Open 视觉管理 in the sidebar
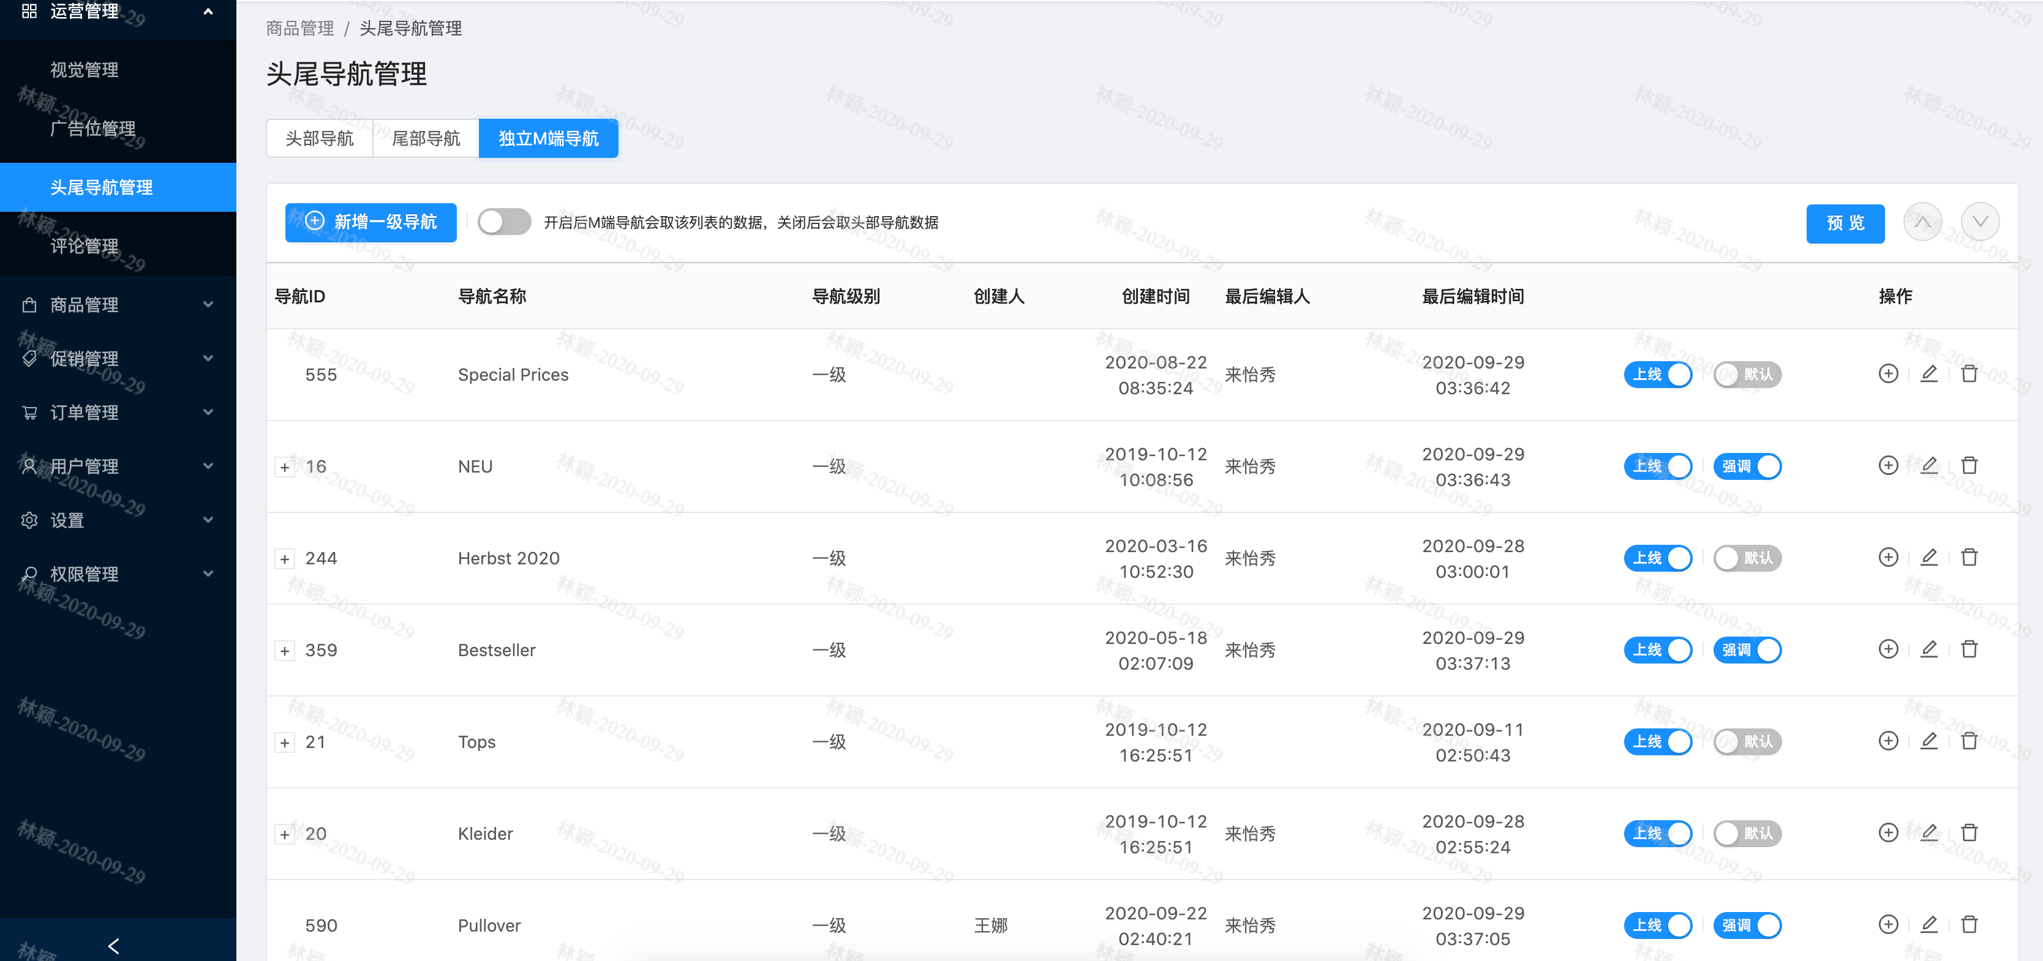This screenshot has height=961, width=2043. [x=118, y=70]
